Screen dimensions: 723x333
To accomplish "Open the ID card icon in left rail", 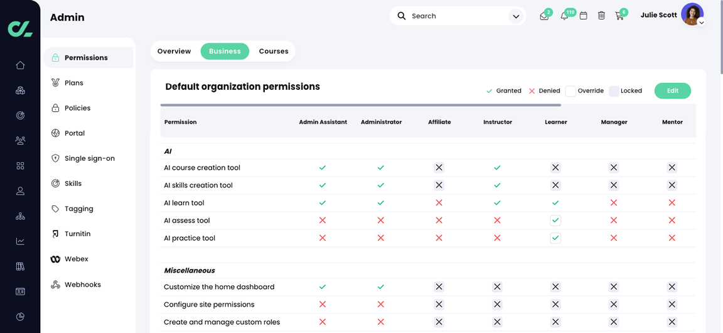I will (20, 292).
